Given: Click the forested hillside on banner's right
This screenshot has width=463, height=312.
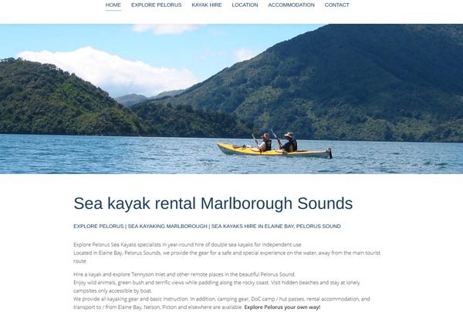Looking at the screenshot, I should [x=354, y=82].
